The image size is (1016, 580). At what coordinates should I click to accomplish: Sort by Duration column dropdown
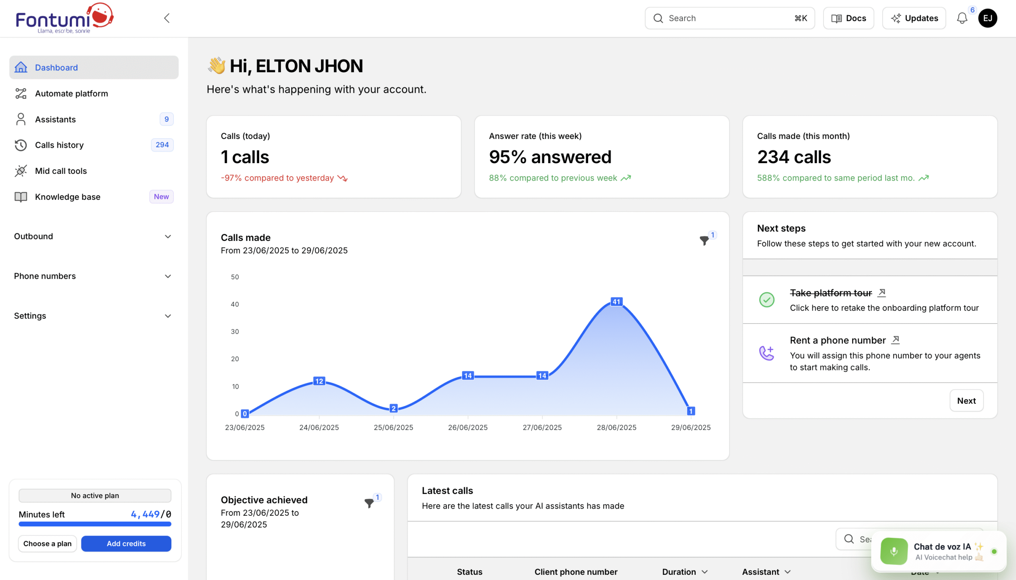(x=704, y=572)
